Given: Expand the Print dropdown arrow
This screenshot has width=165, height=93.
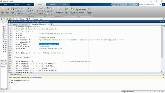Looking at the screenshot, I should click(22, 14).
